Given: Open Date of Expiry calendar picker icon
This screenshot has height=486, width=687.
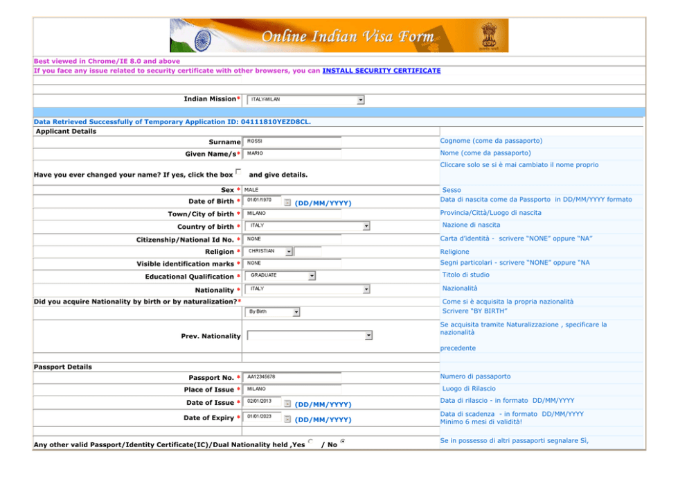Looking at the screenshot, I should click(287, 418).
